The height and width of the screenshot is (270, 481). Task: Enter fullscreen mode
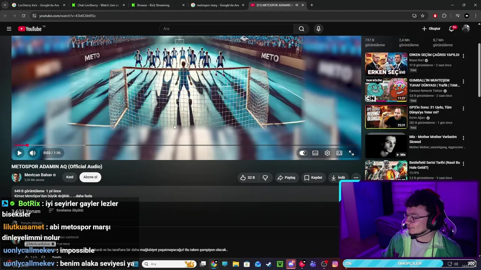[351, 153]
